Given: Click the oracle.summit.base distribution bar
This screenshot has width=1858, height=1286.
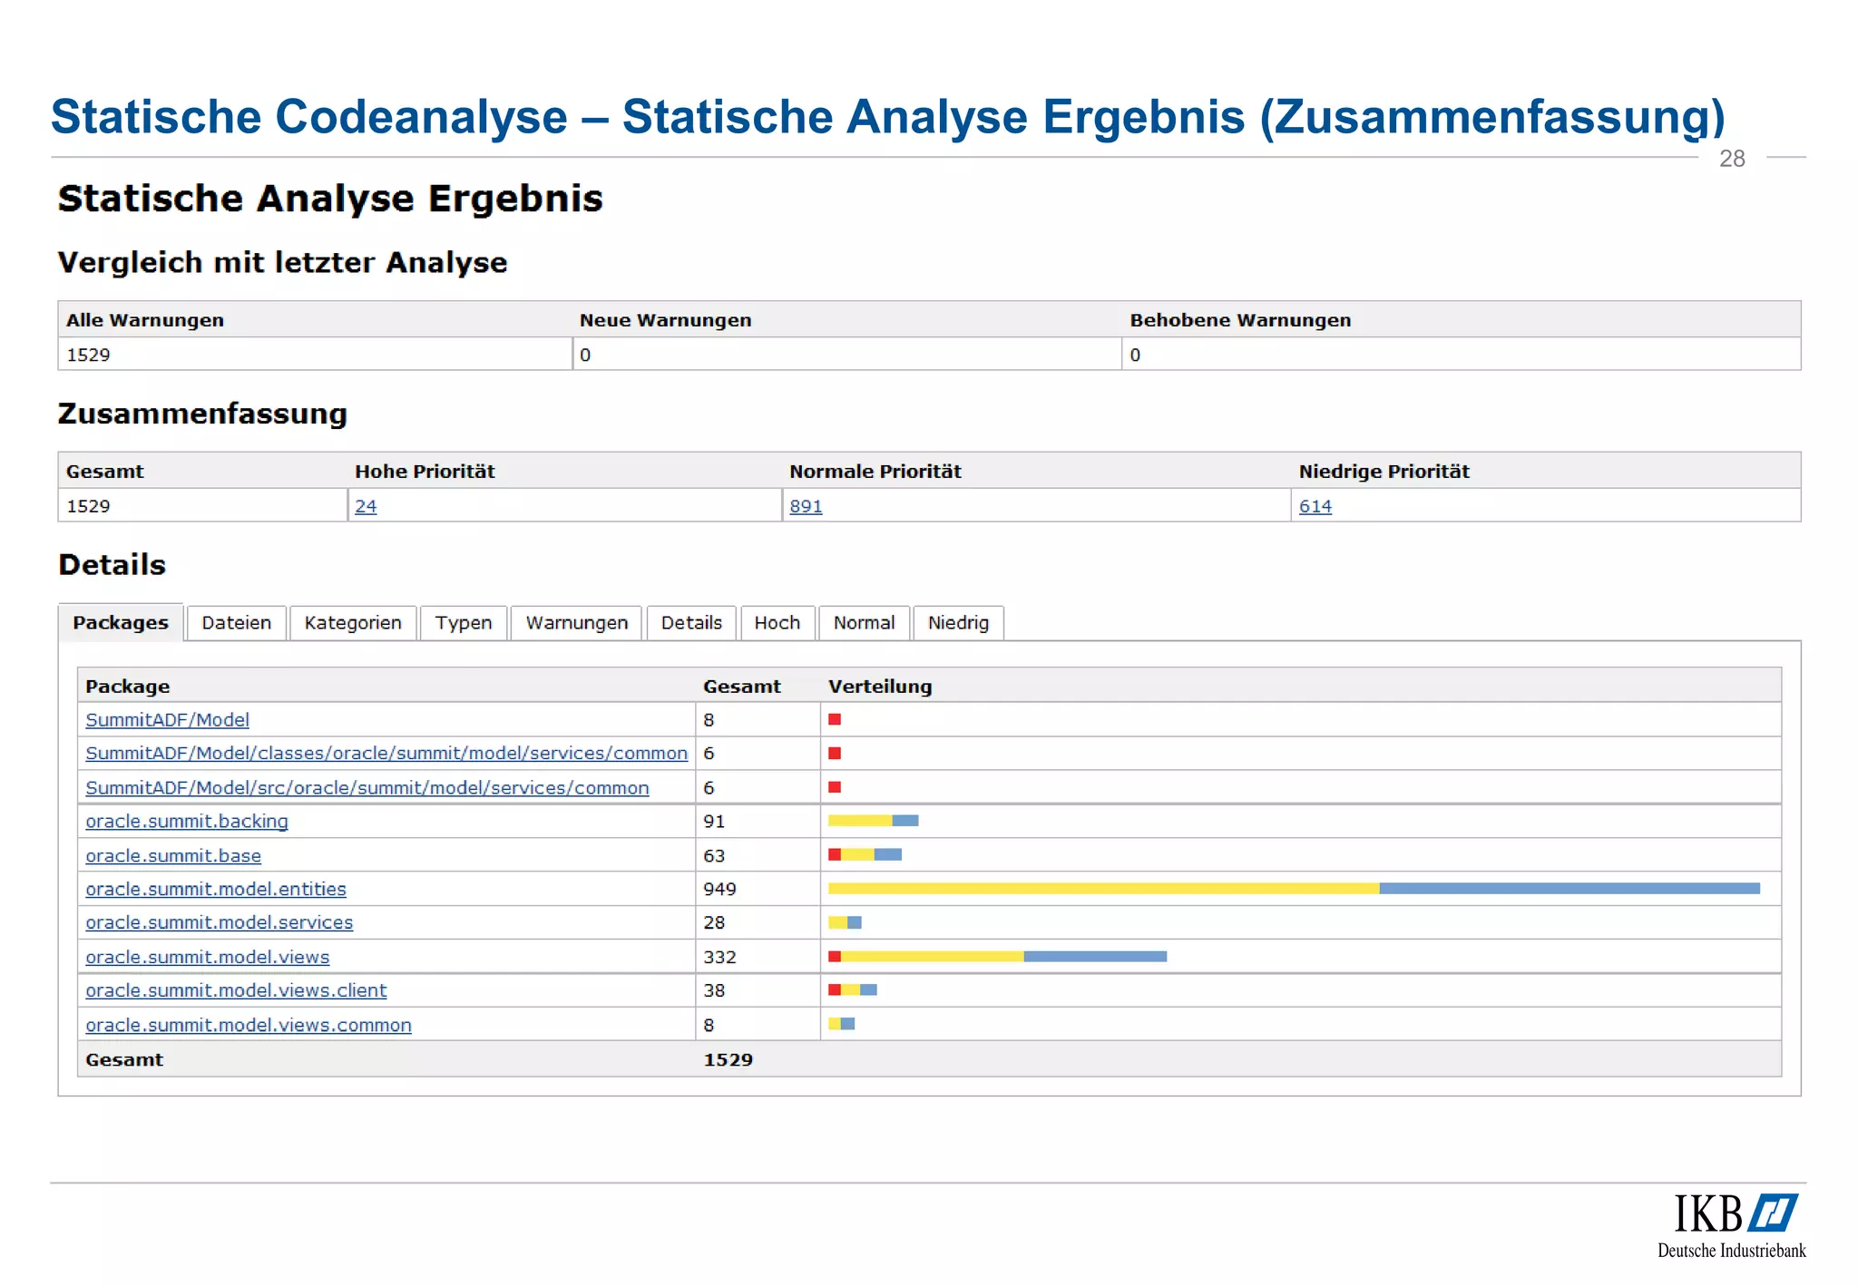Looking at the screenshot, I should (865, 854).
